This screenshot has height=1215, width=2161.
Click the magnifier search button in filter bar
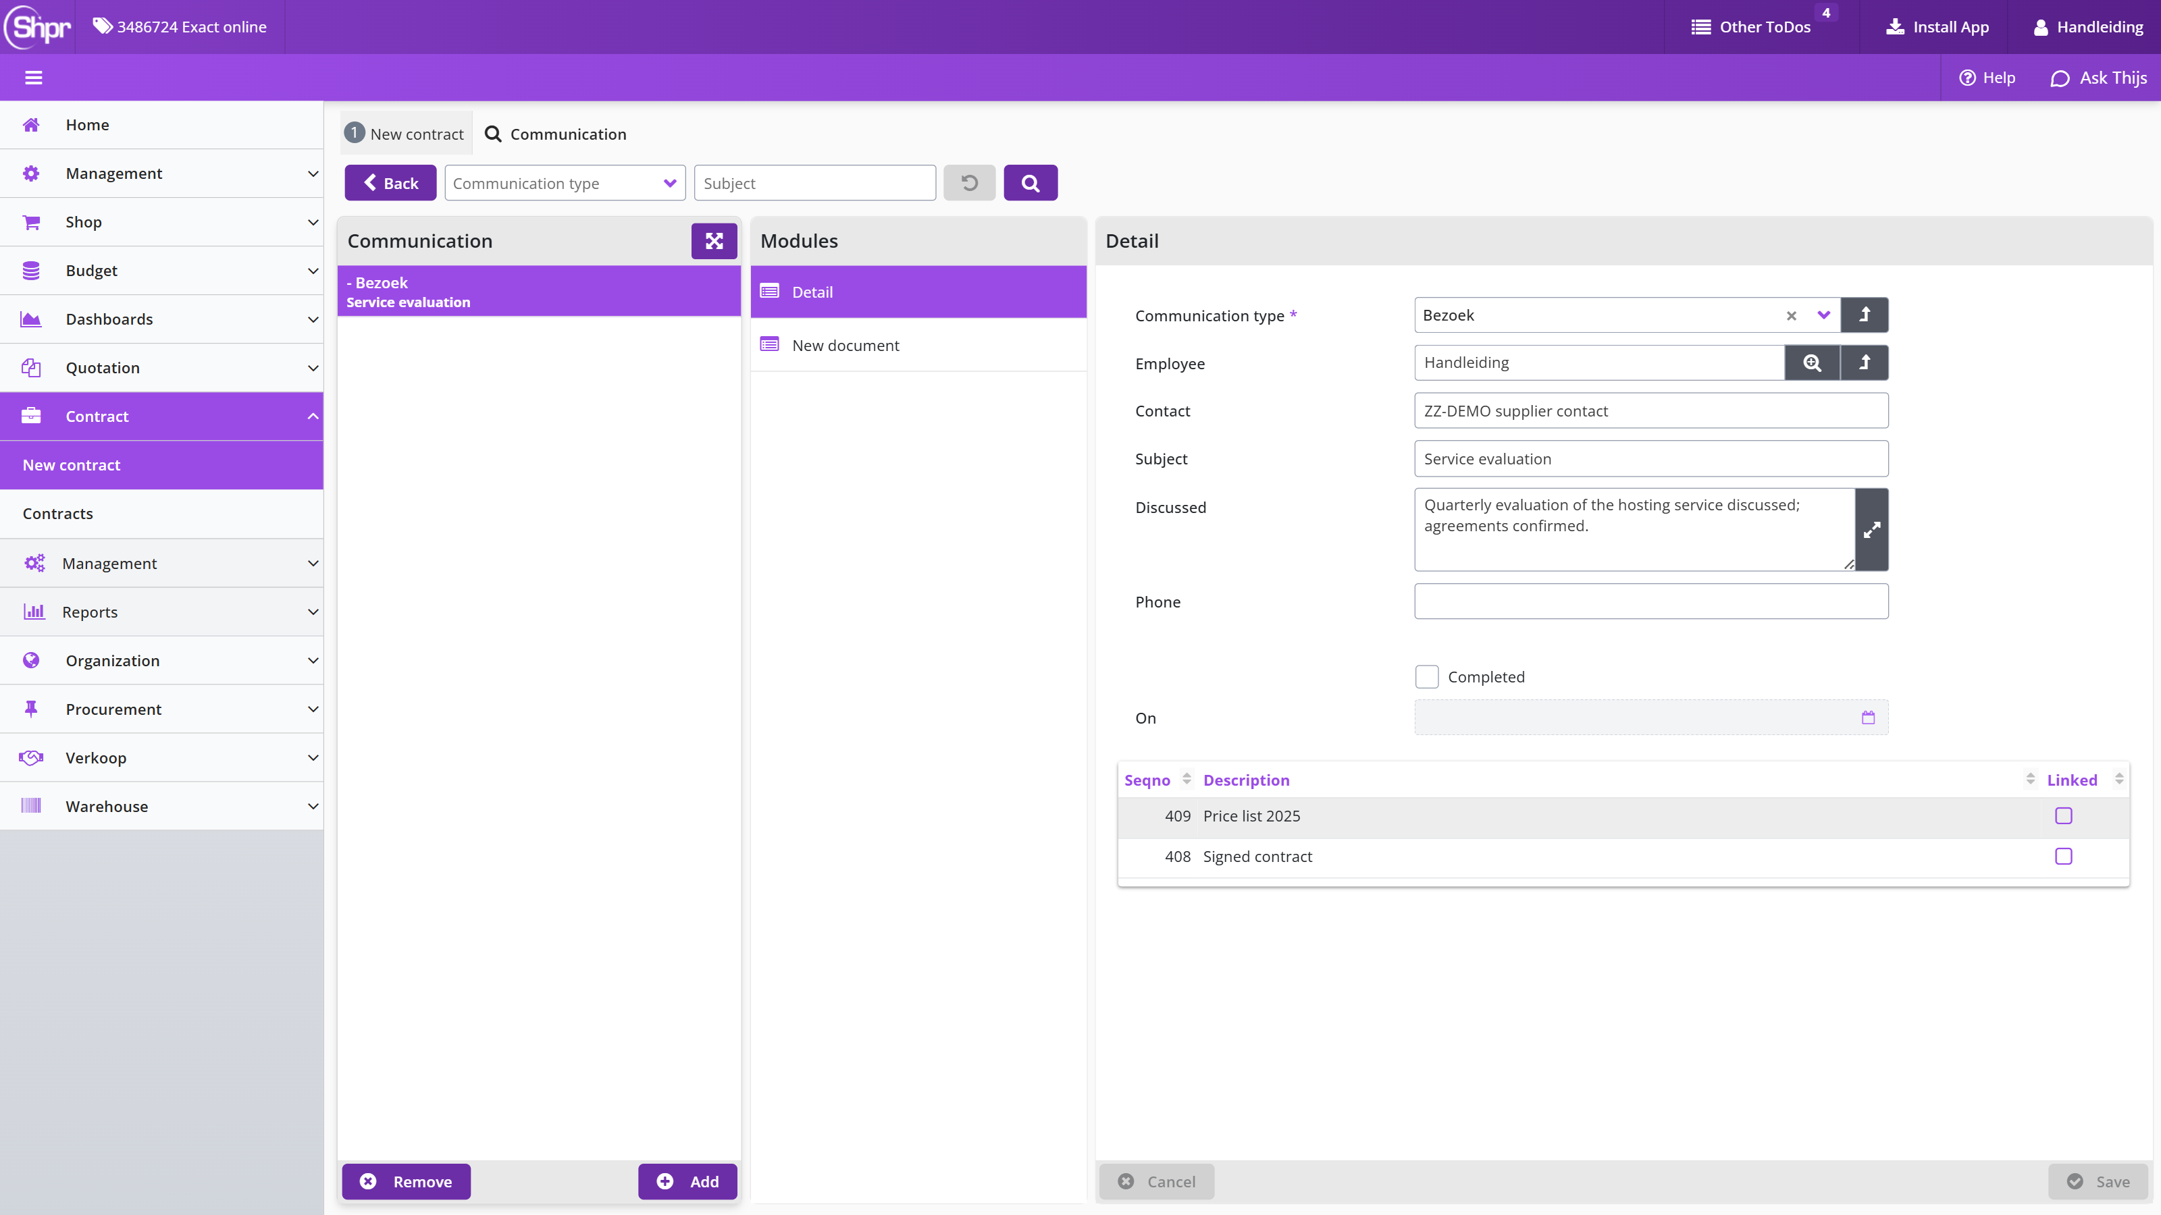(1030, 183)
